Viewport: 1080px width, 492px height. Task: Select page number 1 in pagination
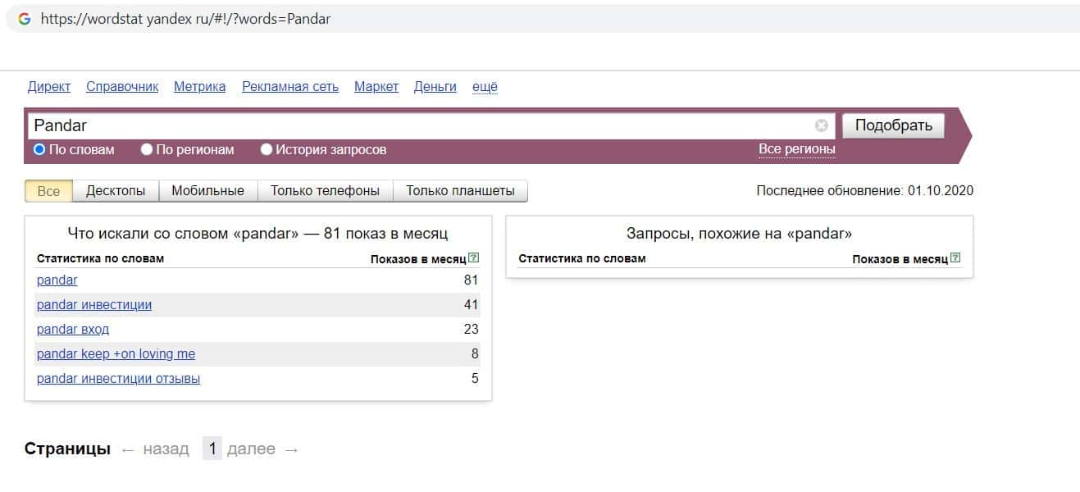pos(212,449)
